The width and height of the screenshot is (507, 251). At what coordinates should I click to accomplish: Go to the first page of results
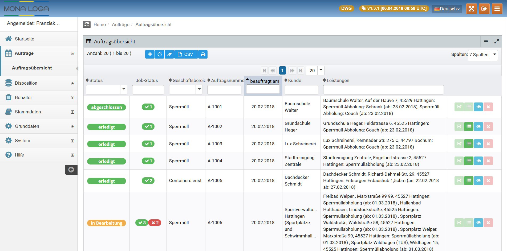pyautogui.click(x=264, y=71)
